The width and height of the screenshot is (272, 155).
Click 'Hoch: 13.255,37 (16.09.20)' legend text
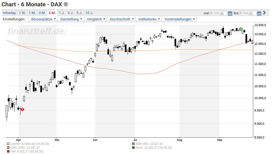(x=154, y=148)
